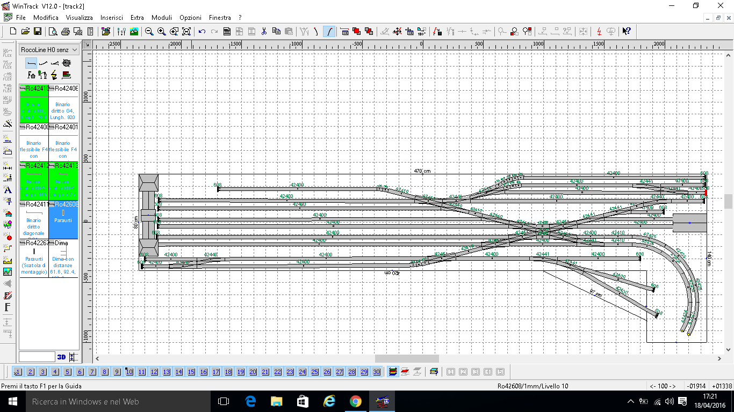Open Chrome from the Windows taskbar
Screen dimensions: 734x412
click(x=355, y=401)
